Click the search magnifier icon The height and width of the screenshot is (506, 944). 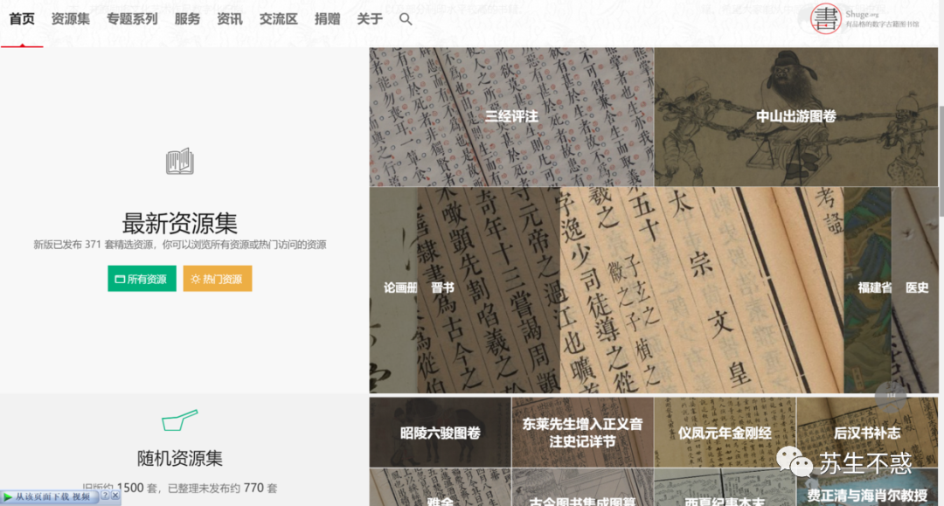(406, 19)
